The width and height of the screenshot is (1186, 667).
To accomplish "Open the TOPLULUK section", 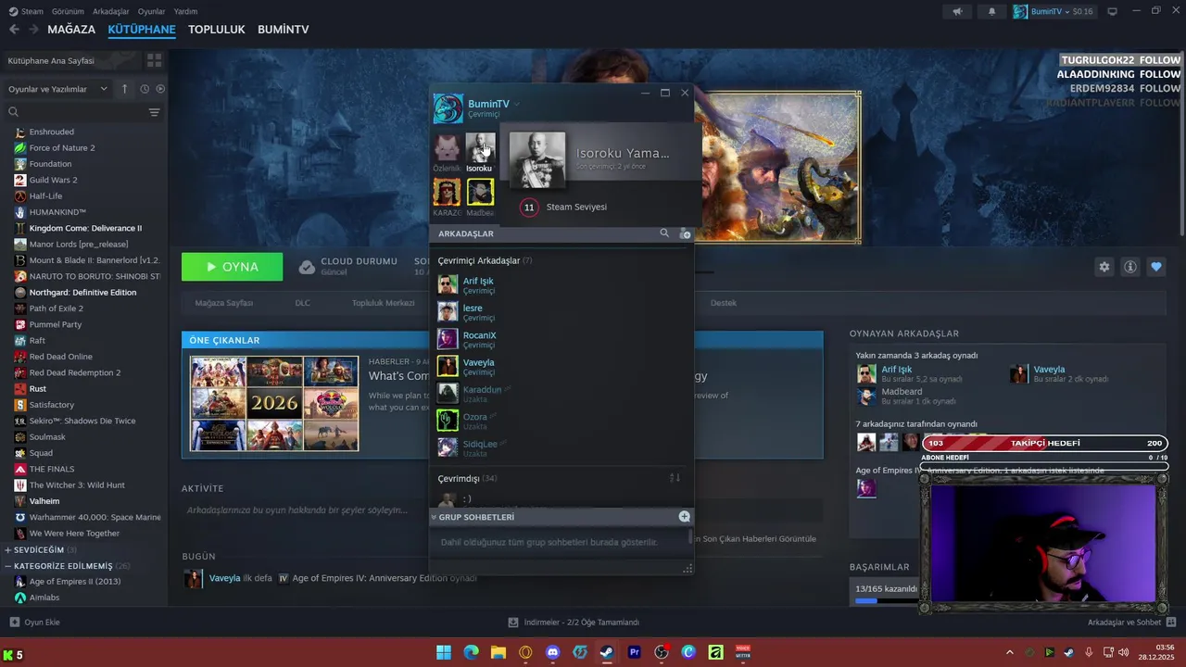I will click(x=216, y=30).
